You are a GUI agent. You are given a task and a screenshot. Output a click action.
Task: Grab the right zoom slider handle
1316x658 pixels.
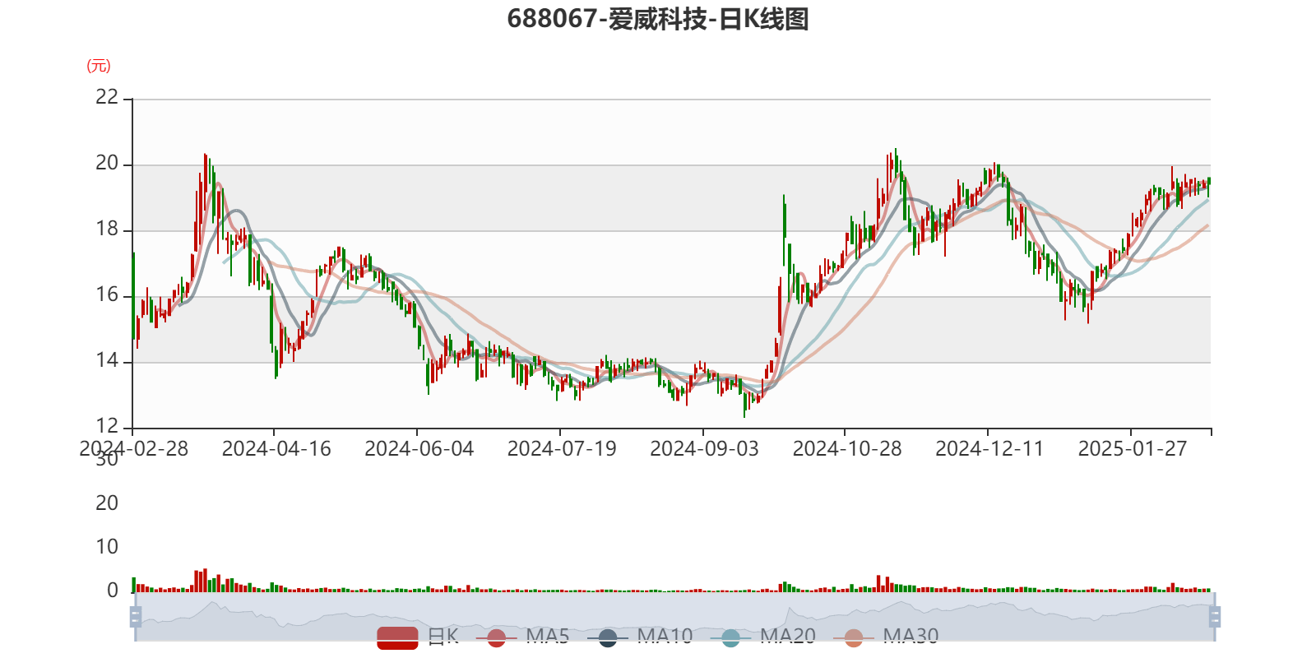point(1215,617)
